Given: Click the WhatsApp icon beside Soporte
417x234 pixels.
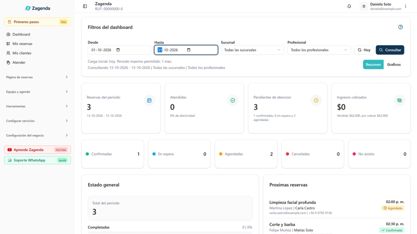Looking at the screenshot, I should (x=10, y=160).
